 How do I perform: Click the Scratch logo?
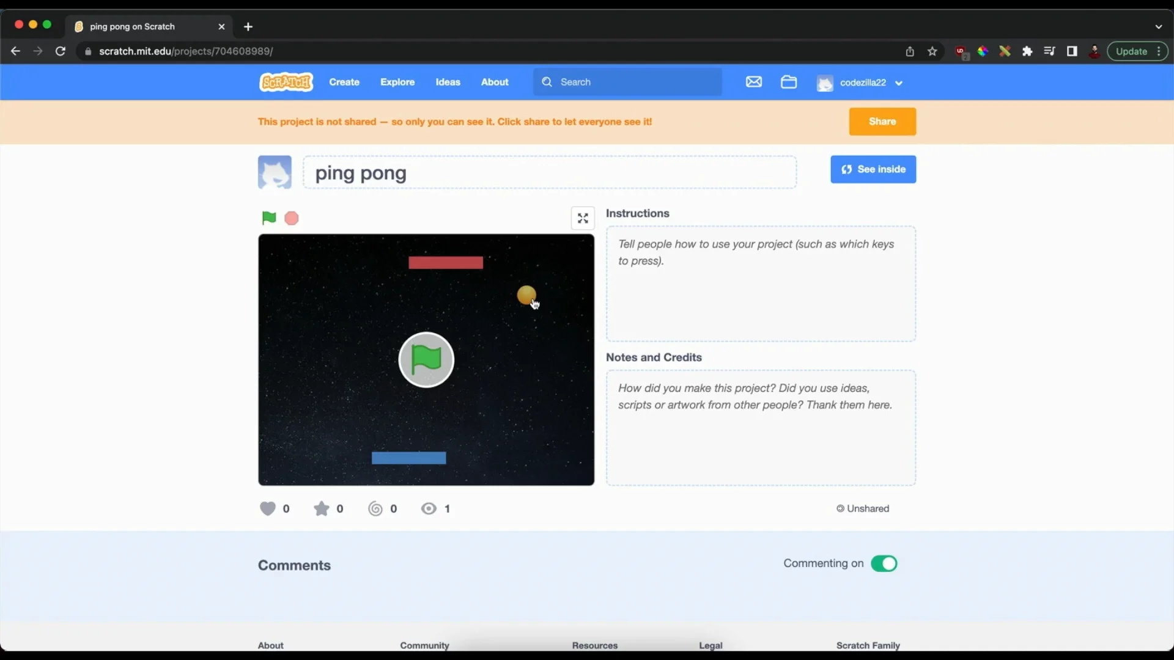(286, 82)
